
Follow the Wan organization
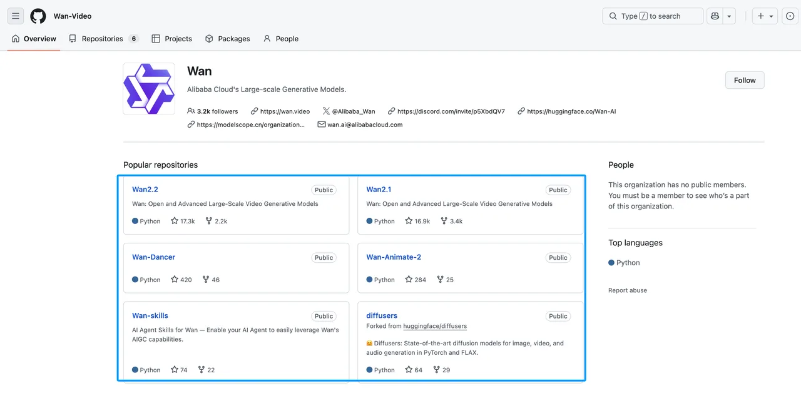(x=745, y=80)
